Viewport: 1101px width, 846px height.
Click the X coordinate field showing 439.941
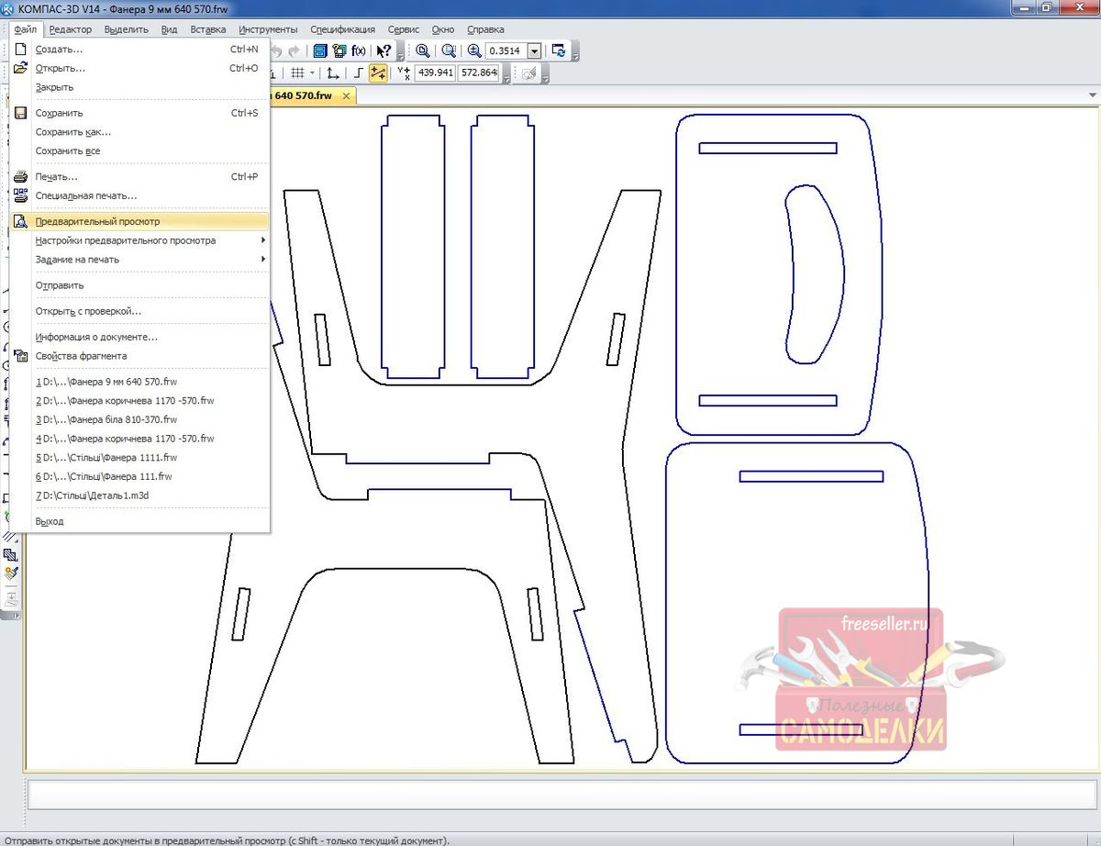[435, 73]
